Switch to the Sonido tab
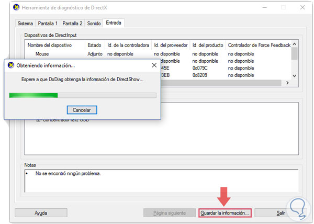314x224 pixels. pos(94,24)
